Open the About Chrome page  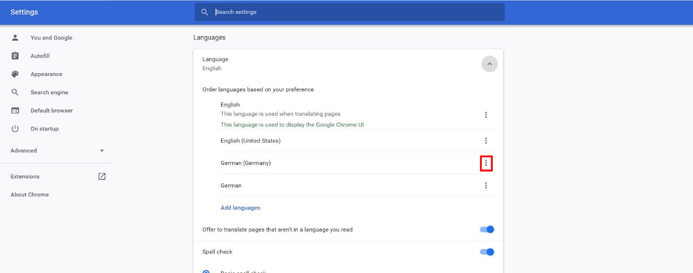click(x=30, y=194)
